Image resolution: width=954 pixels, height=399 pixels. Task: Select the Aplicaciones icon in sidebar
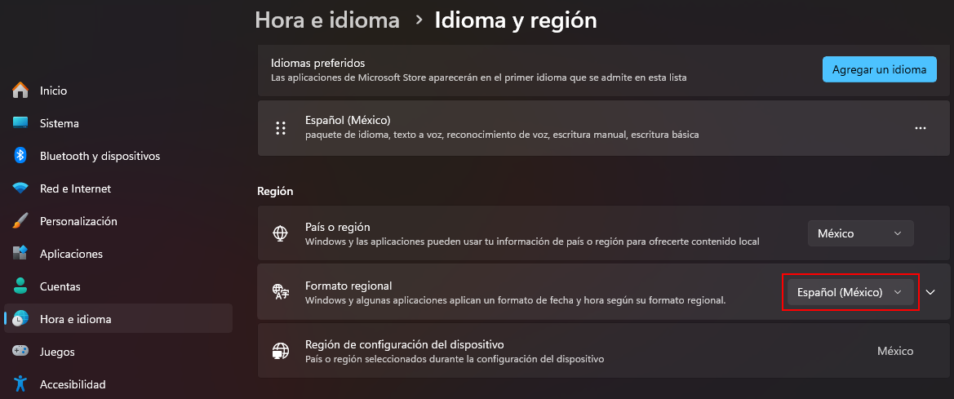click(20, 254)
